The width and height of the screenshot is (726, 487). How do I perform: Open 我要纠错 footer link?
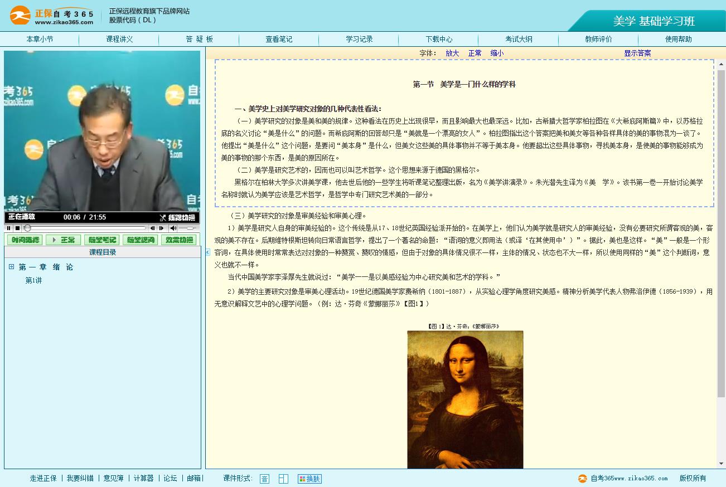[80, 478]
